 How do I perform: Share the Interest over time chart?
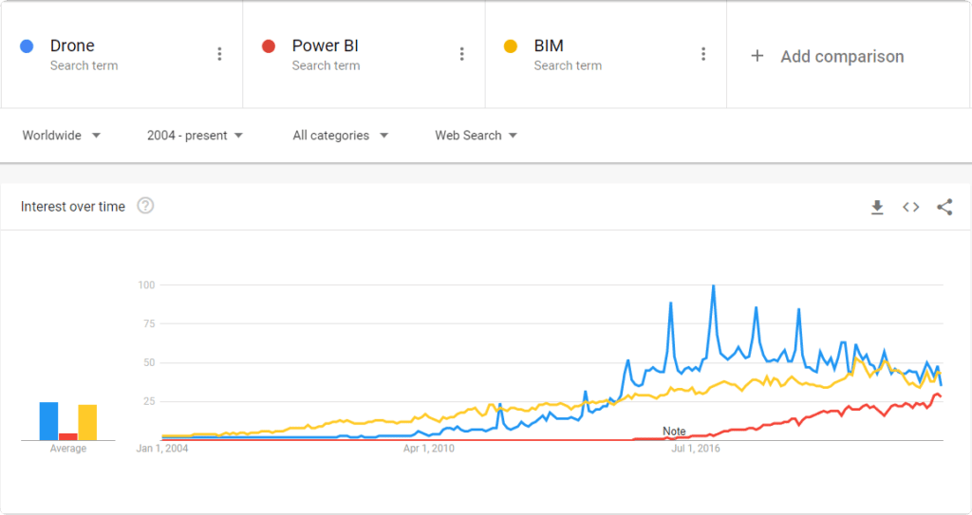944,207
